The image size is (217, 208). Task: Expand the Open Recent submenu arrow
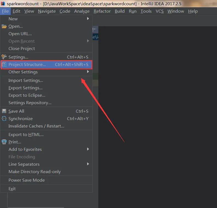(x=88, y=41)
